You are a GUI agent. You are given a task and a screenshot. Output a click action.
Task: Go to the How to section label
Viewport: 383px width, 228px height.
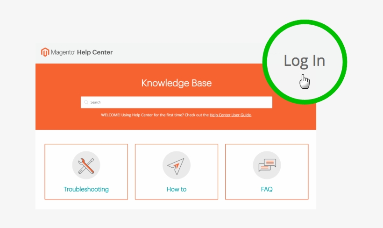(x=177, y=189)
